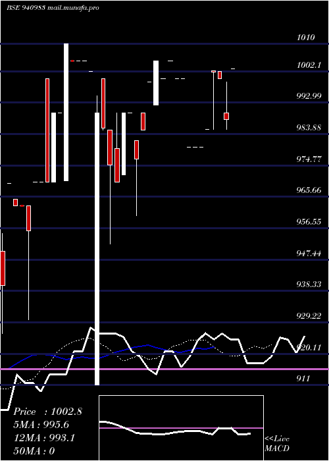
Task: Click the 'Price : 1002.8' readout
Action: pyautogui.click(x=47, y=412)
